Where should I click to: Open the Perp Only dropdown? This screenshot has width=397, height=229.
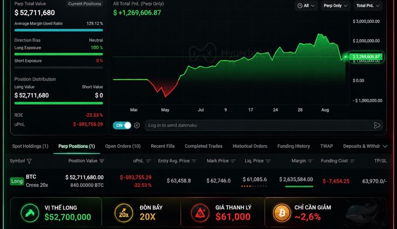click(x=335, y=6)
